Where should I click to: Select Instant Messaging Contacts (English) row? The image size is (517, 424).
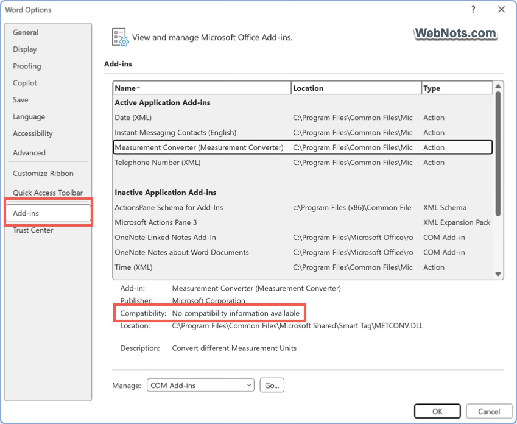(303, 132)
